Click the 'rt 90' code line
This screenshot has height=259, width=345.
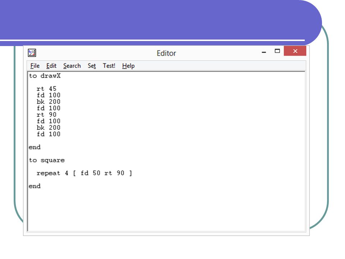46,115
